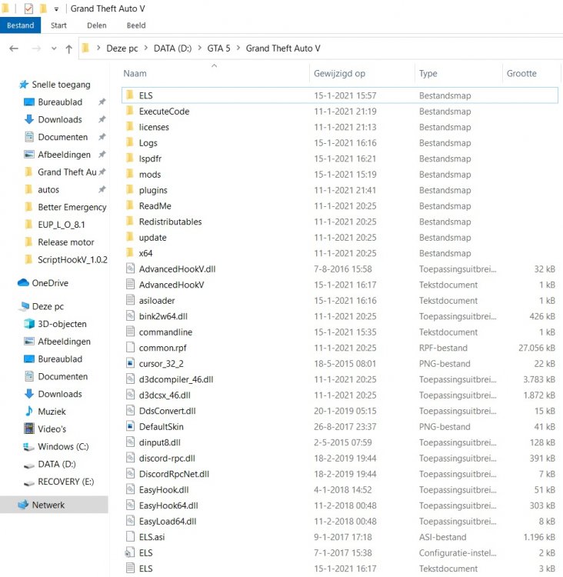The image size is (563, 577).
Task: Click the Muziek note icon
Action: click(29, 411)
